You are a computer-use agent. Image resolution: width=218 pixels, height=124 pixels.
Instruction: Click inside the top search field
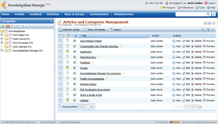(191, 14)
